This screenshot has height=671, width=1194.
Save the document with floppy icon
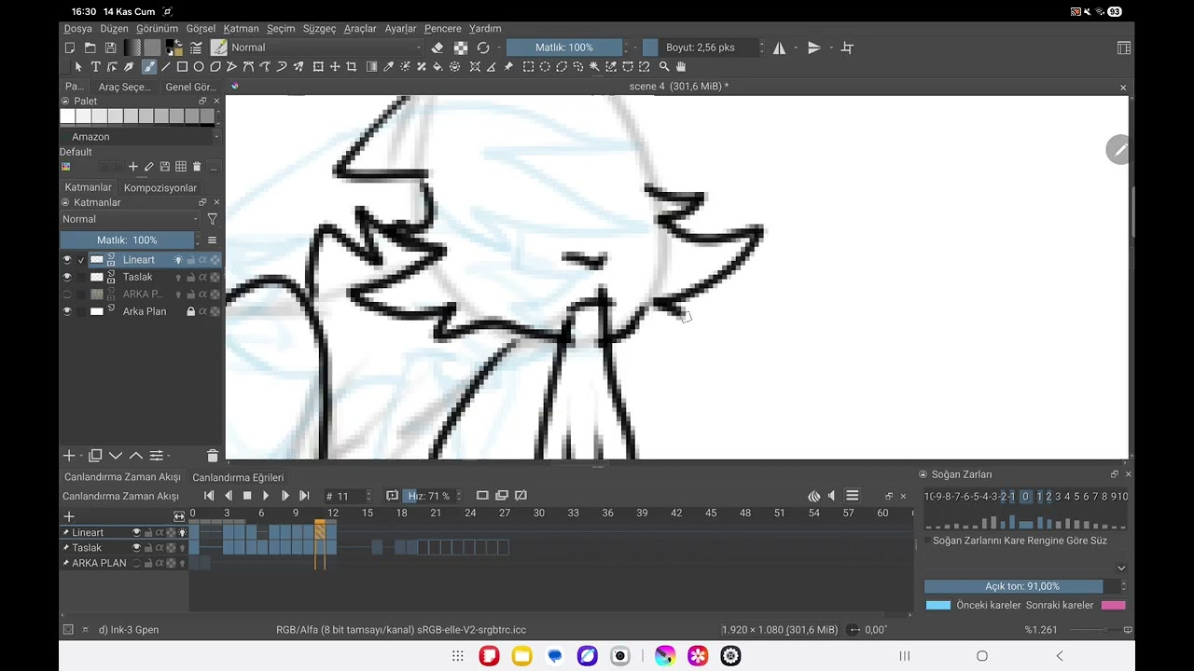110,48
